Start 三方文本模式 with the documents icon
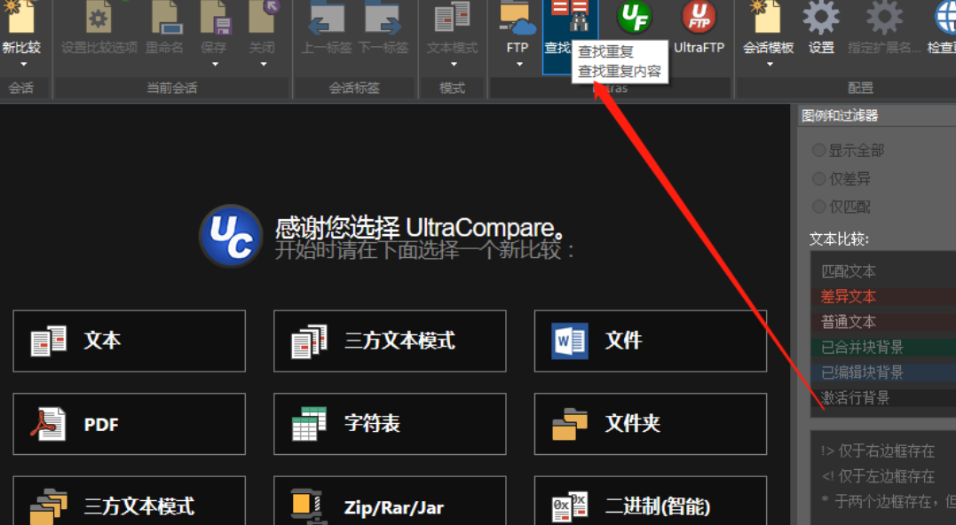The height and width of the screenshot is (525, 956). pyautogui.click(x=390, y=341)
